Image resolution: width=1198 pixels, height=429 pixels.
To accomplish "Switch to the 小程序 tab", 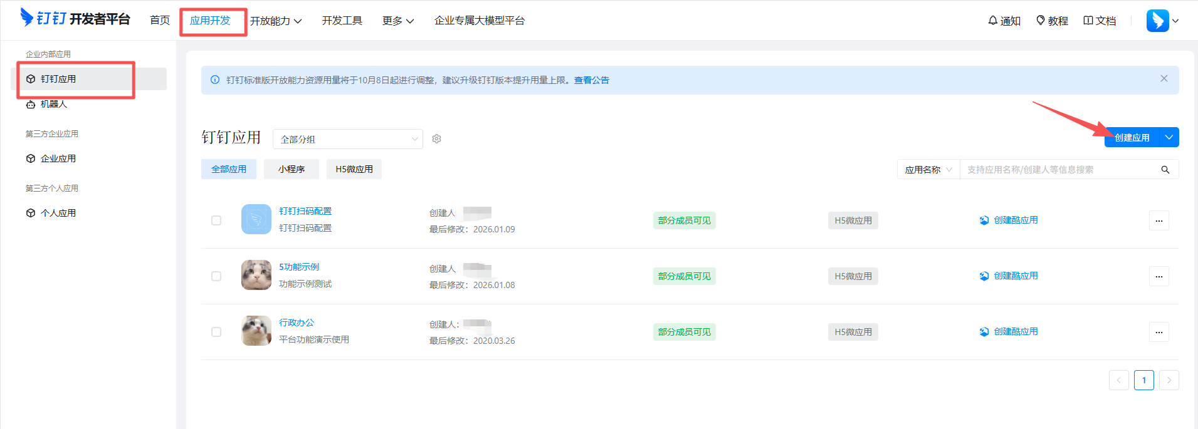I will (292, 169).
